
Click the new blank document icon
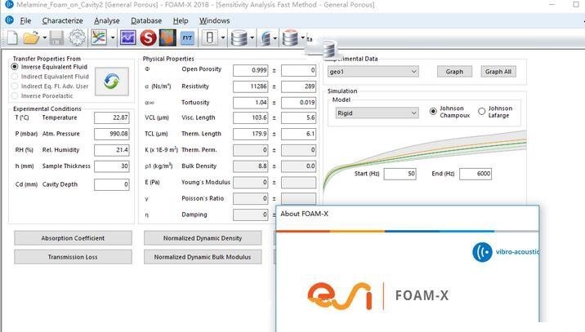tap(12, 38)
